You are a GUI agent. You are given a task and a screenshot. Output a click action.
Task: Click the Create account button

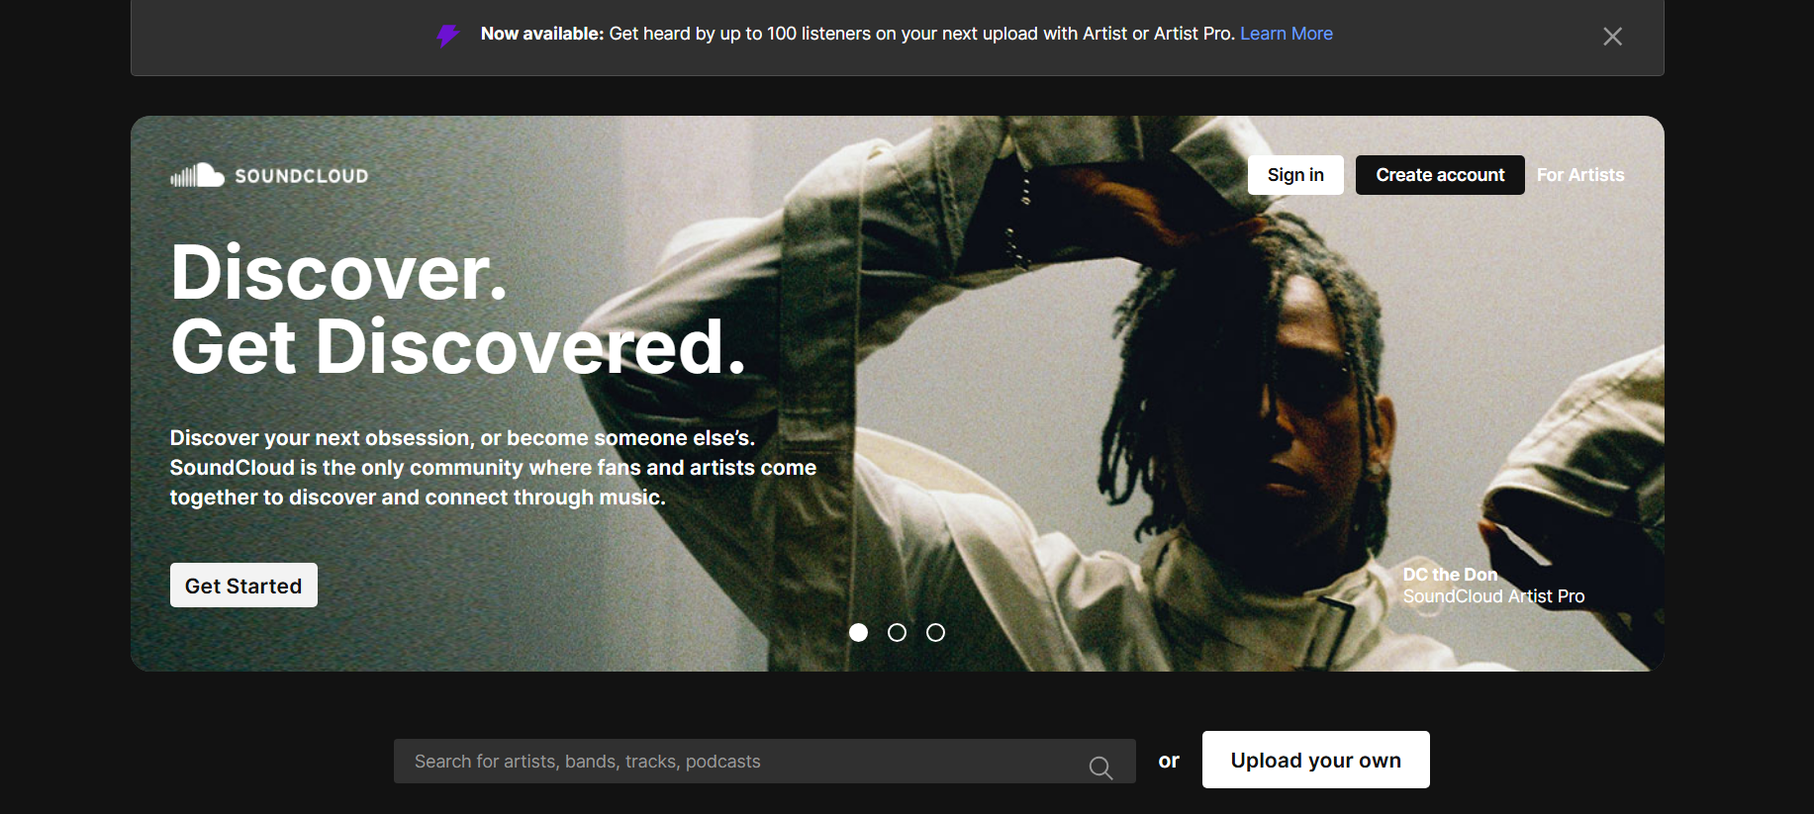click(1440, 175)
